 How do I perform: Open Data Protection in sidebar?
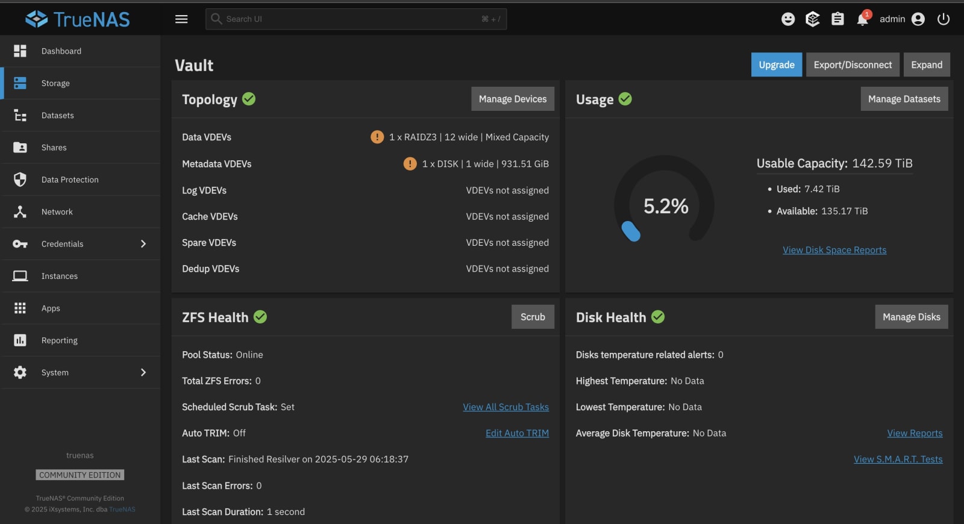(81, 179)
